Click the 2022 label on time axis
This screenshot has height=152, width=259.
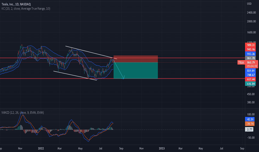coord(41,148)
